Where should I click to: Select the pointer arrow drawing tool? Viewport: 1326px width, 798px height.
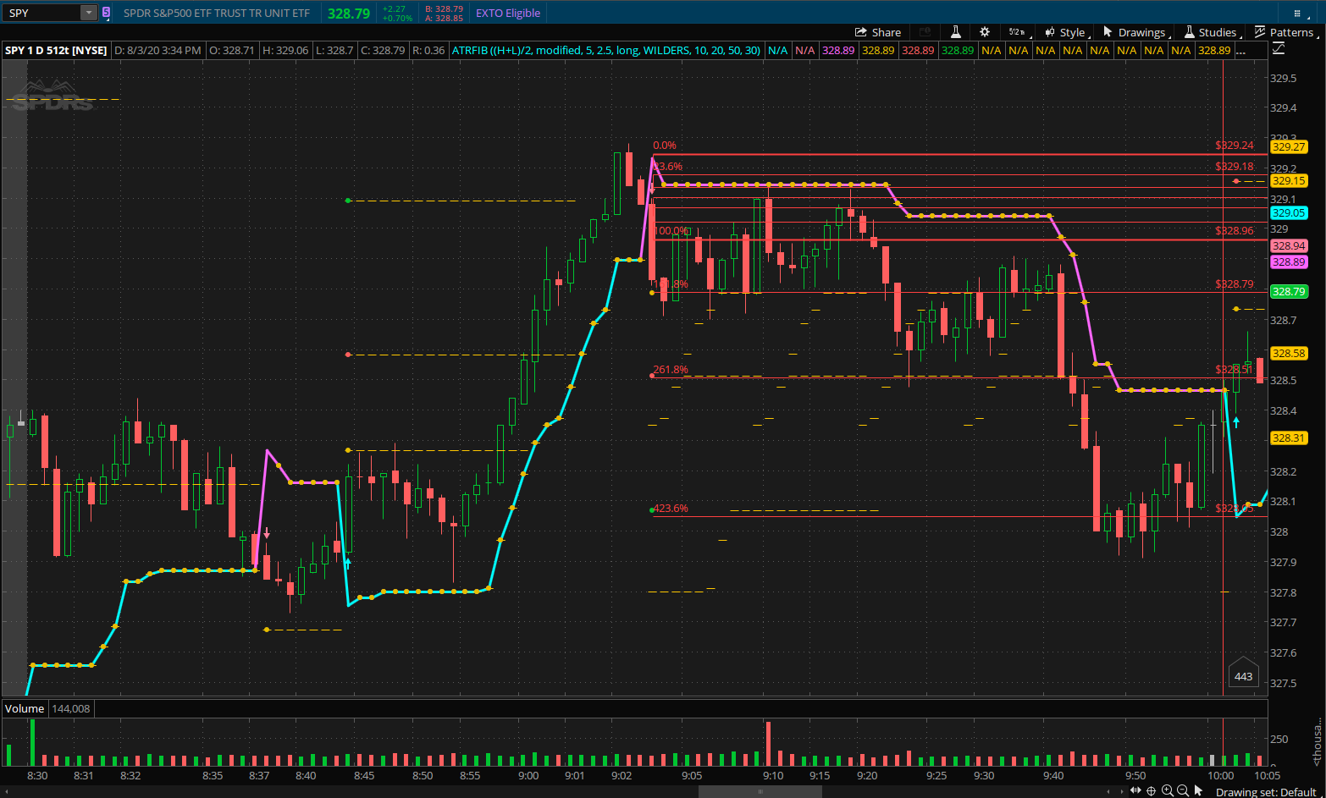pos(1198,790)
